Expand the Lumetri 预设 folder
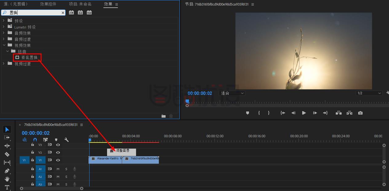Screen dimensions: 389x191 pos(4,27)
